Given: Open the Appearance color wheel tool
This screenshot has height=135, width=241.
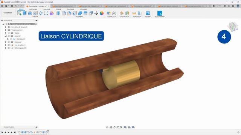Looking at the screenshot, I should click(102, 13).
